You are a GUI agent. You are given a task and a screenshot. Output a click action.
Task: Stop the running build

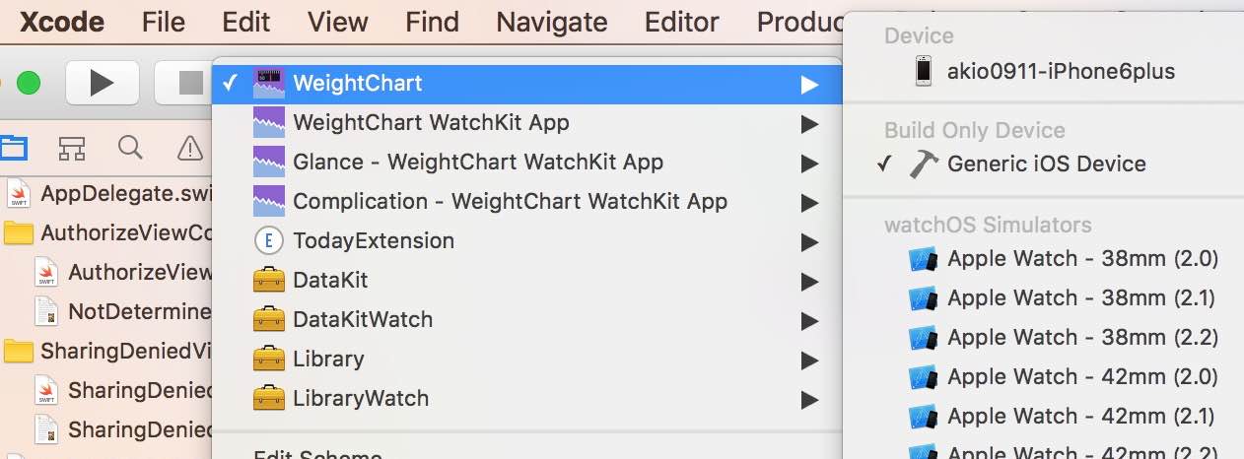click(x=185, y=83)
